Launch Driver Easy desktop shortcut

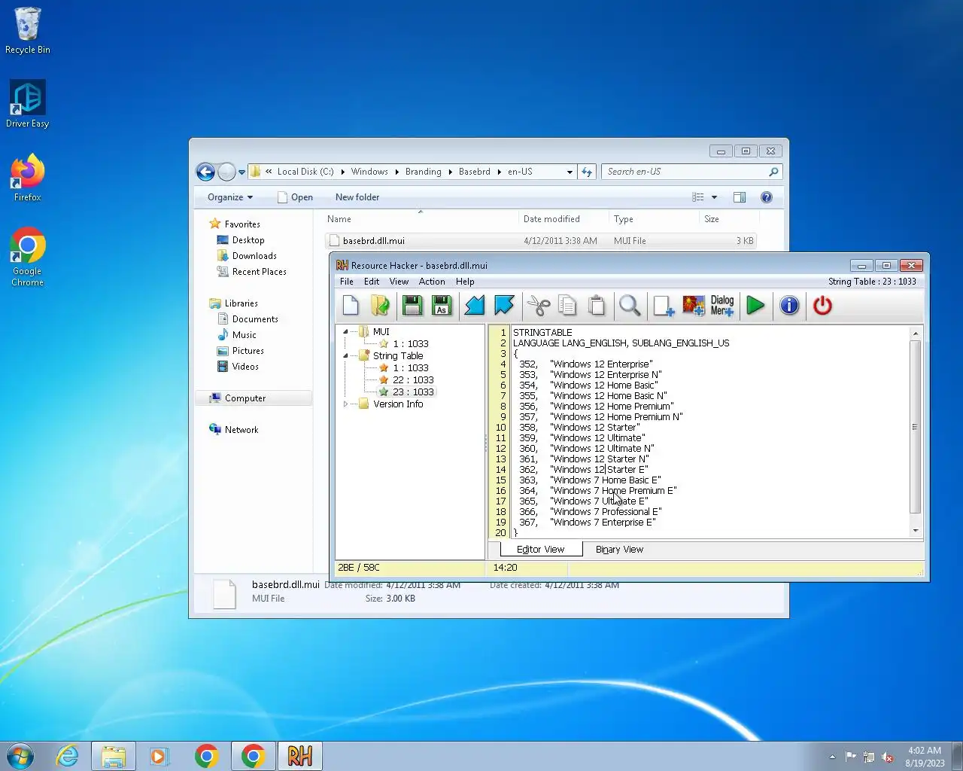[x=28, y=104]
